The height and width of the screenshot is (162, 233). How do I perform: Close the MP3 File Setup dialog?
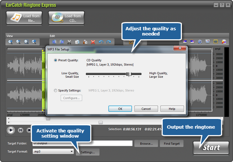coord(179,48)
